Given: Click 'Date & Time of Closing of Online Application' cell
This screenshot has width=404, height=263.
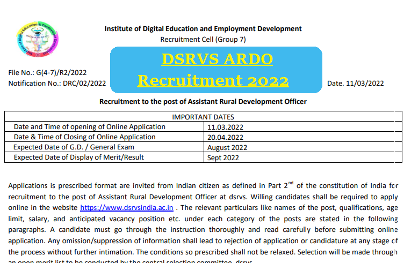Looking at the screenshot, I should click(104, 137).
